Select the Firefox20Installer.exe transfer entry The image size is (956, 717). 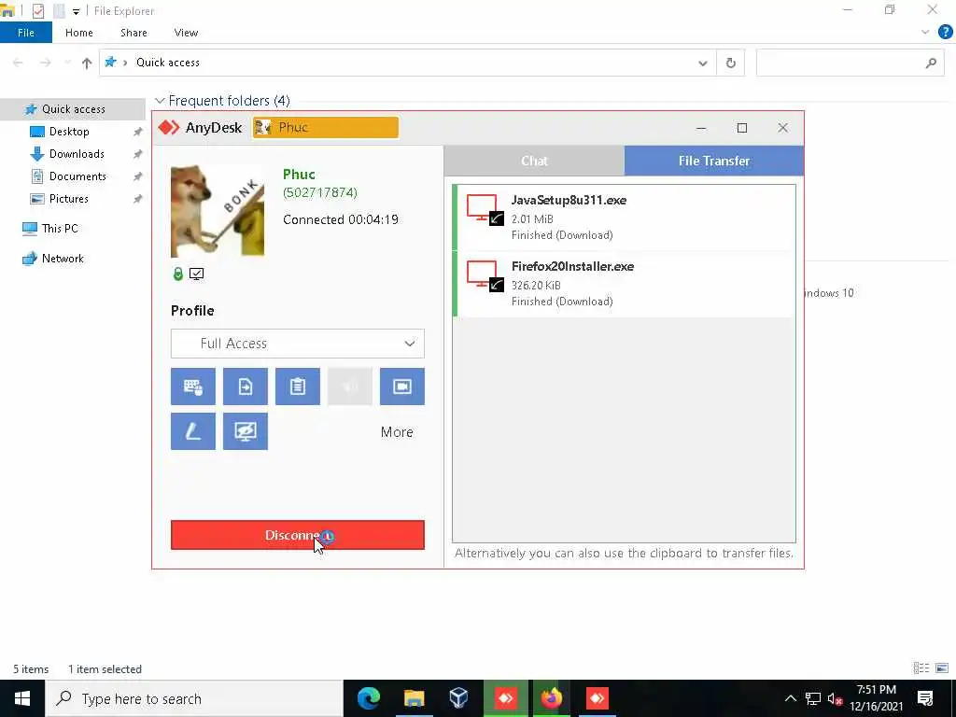coord(625,284)
